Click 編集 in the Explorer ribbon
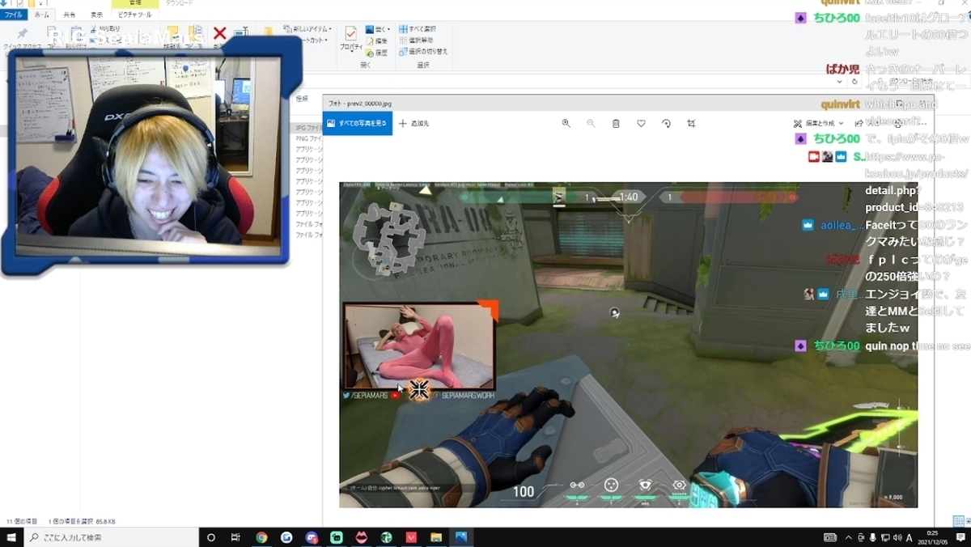 pyautogui.click(x=376, y=40)
